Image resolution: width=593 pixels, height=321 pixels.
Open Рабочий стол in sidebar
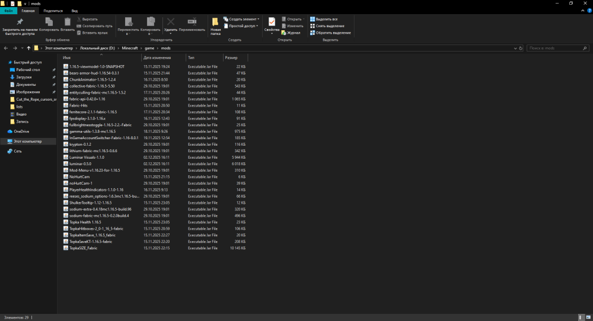(28, 70)
